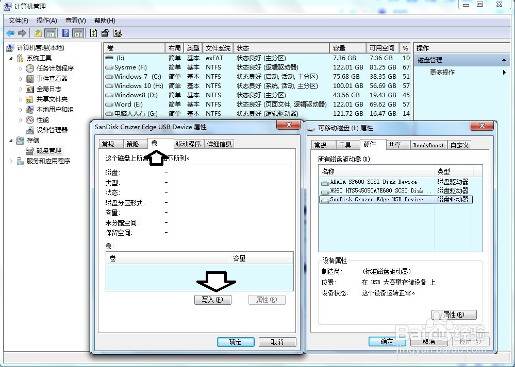The width and height of the screenshot is (515, 367).
Task: Click the Forward arrow toolbar icon
Action: coord(22,33)
